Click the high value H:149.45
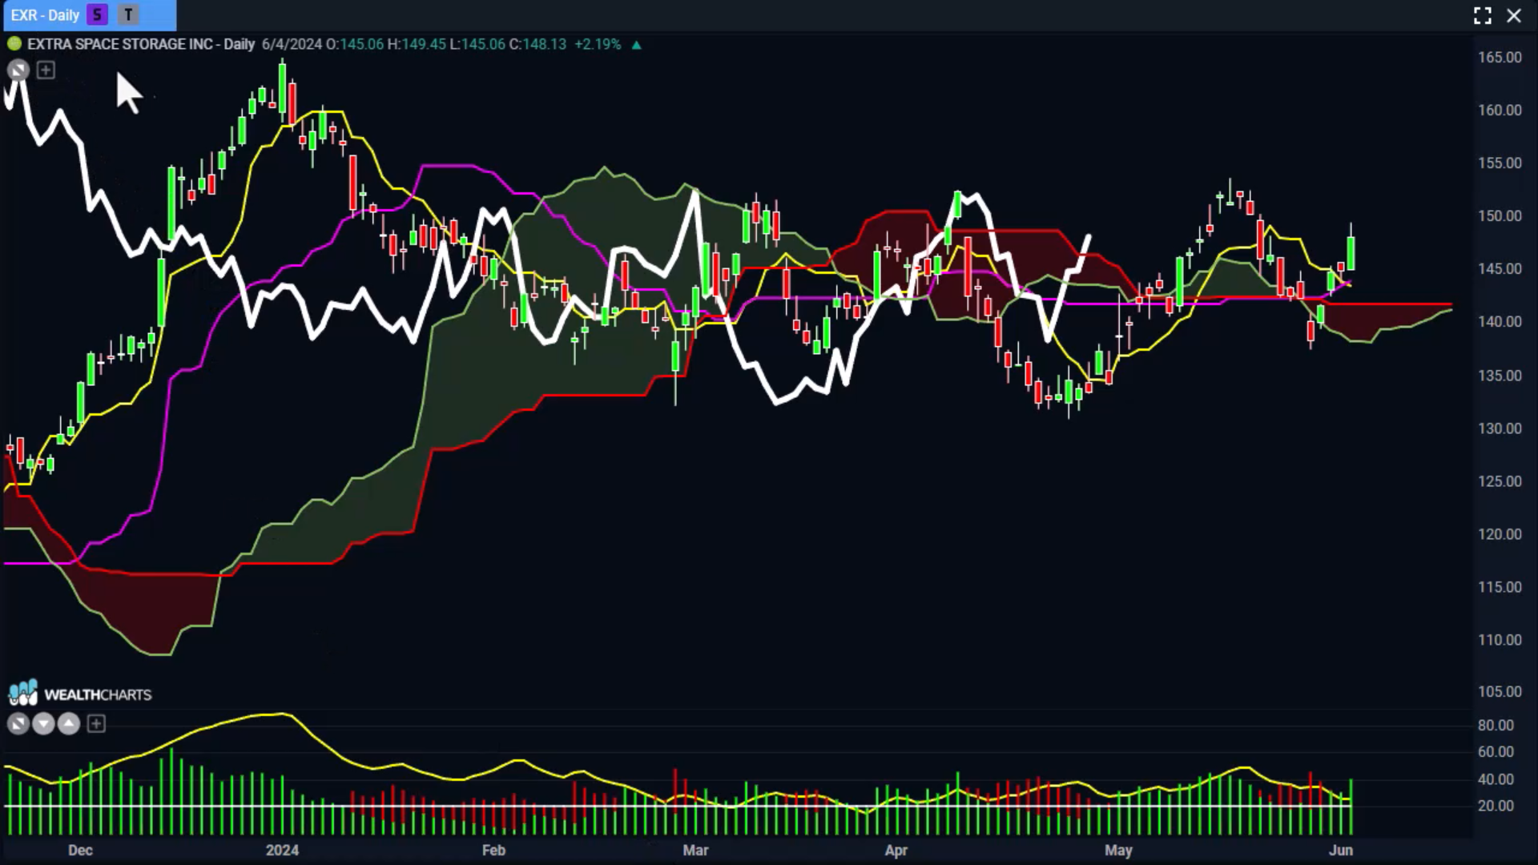This screenshot has height=865, width=1538. pyautogui.click(x=417, y=44)
